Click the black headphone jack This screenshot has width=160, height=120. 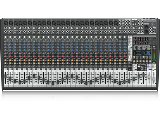[154, 32]
